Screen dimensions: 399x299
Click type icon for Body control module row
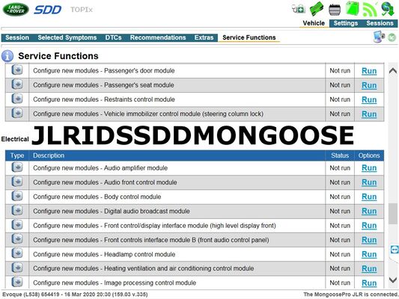click(x=17, y=196)
